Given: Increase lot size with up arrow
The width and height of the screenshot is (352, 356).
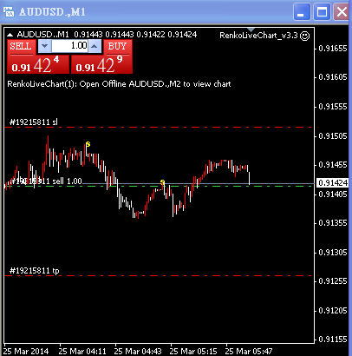Looking at the screenshot, I should (x=95, y=46).
